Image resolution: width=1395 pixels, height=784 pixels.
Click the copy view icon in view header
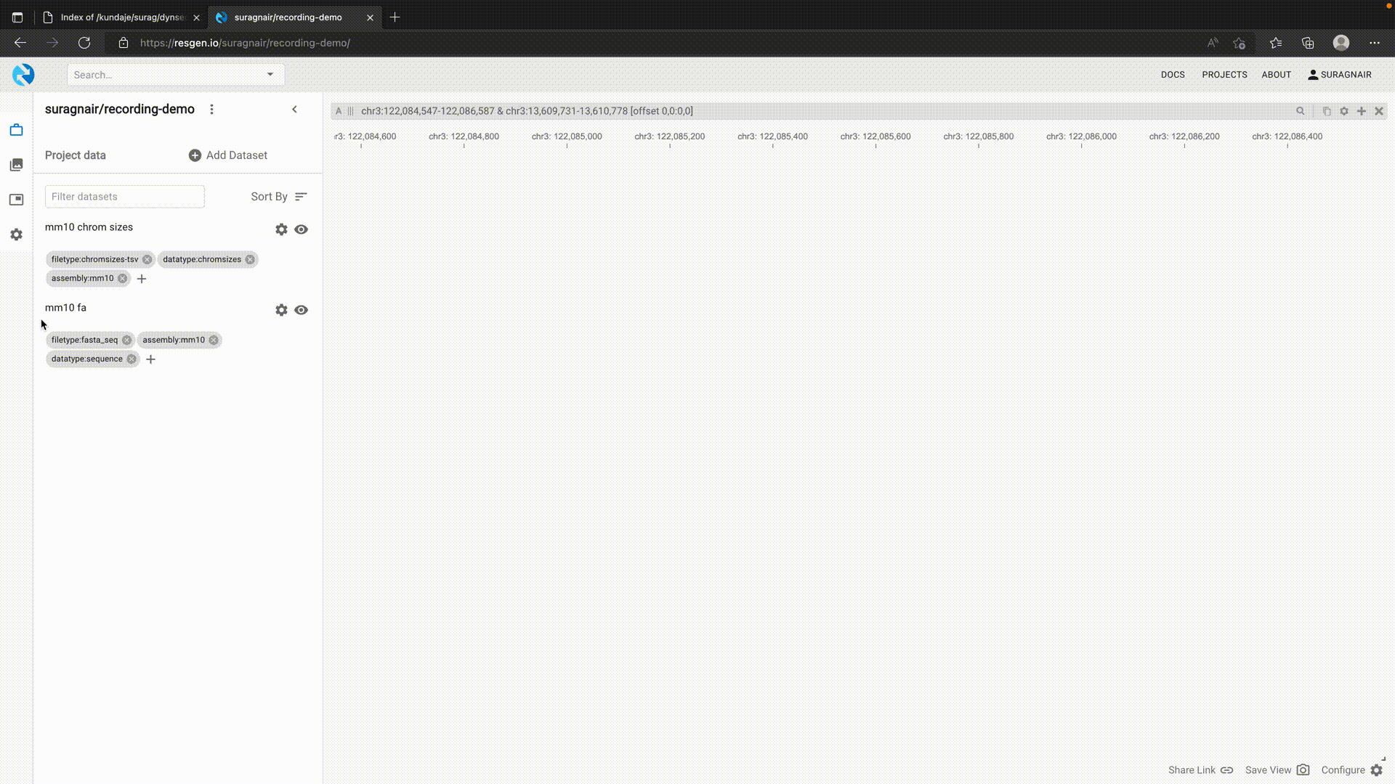pos(1327,111)
